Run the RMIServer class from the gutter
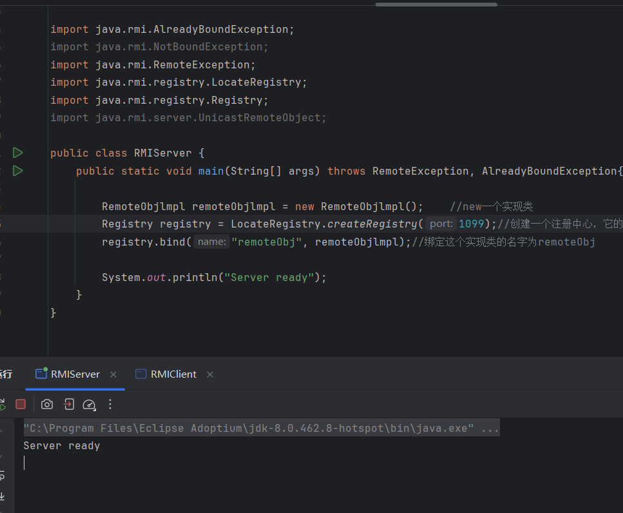Image resolution: width=623 pixels, height=513 pixels. click(x=18, y=153)
